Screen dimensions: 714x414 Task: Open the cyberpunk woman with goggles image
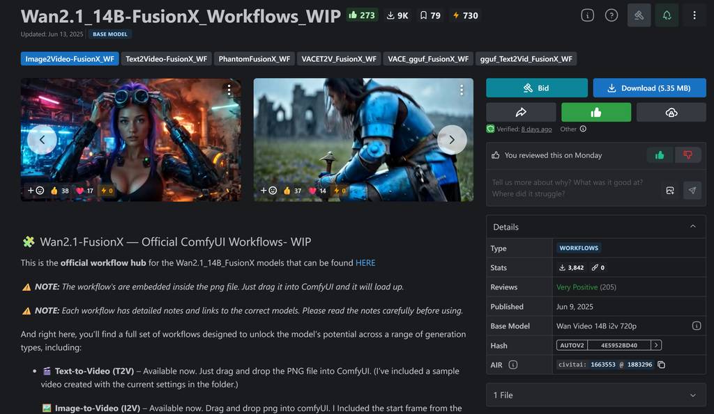pos(130,140)
